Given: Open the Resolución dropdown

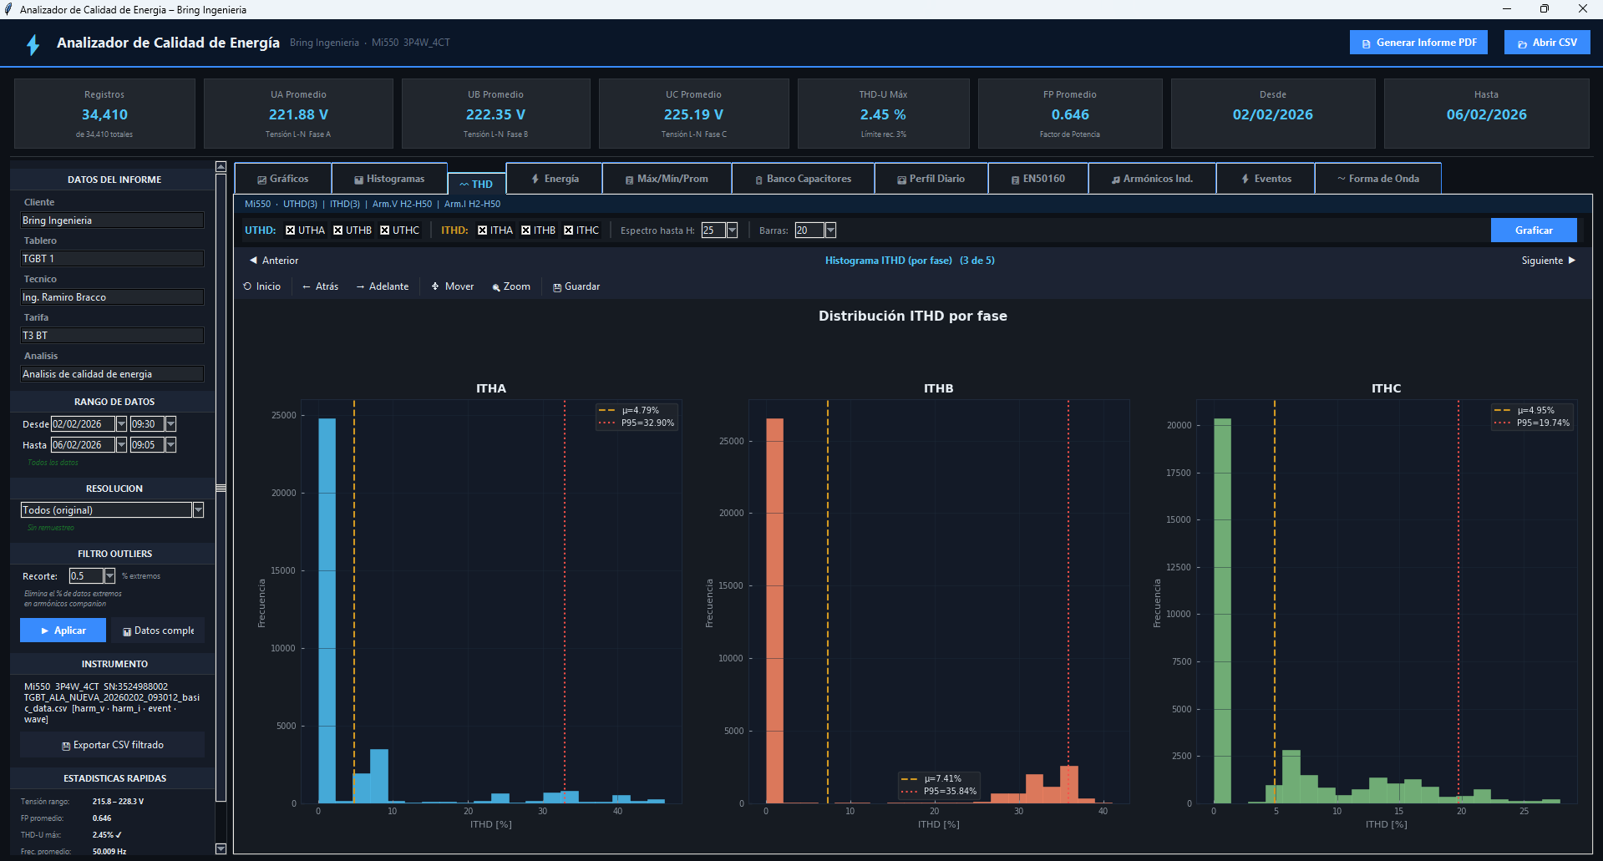Looking at the screenshot, I should [x=198, y=510].
